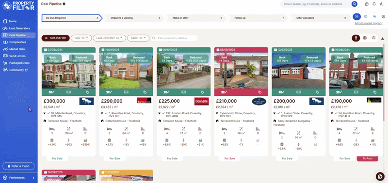Select the blue pipeline stages view button
This screenshot has height=183, width=388.
click(356, 16)
